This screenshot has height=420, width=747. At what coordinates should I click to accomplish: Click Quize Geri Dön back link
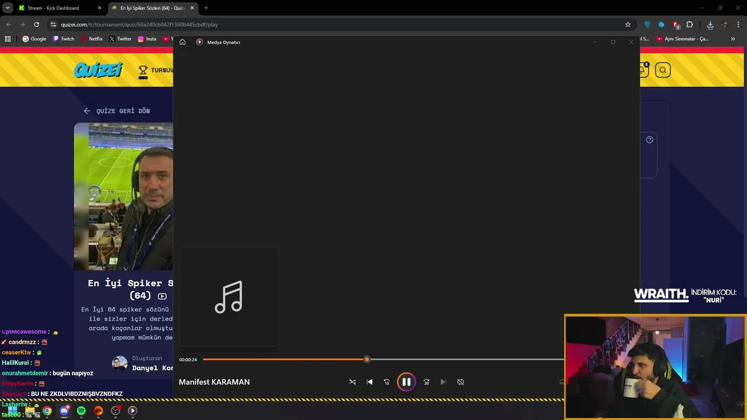point(117,111)
